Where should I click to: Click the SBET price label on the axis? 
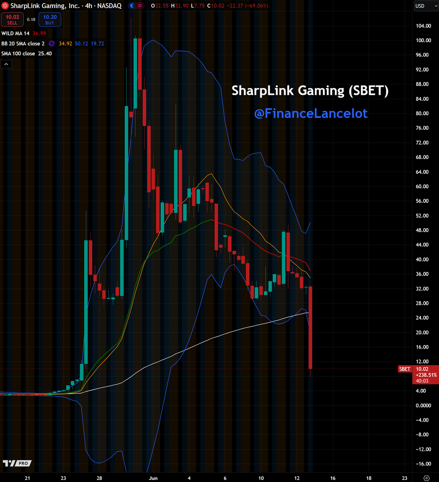(x=404, y=369)
